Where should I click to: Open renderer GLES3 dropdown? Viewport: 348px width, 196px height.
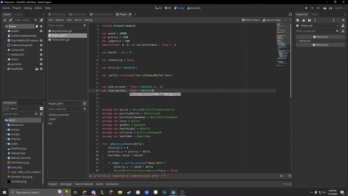click(340, 8)
